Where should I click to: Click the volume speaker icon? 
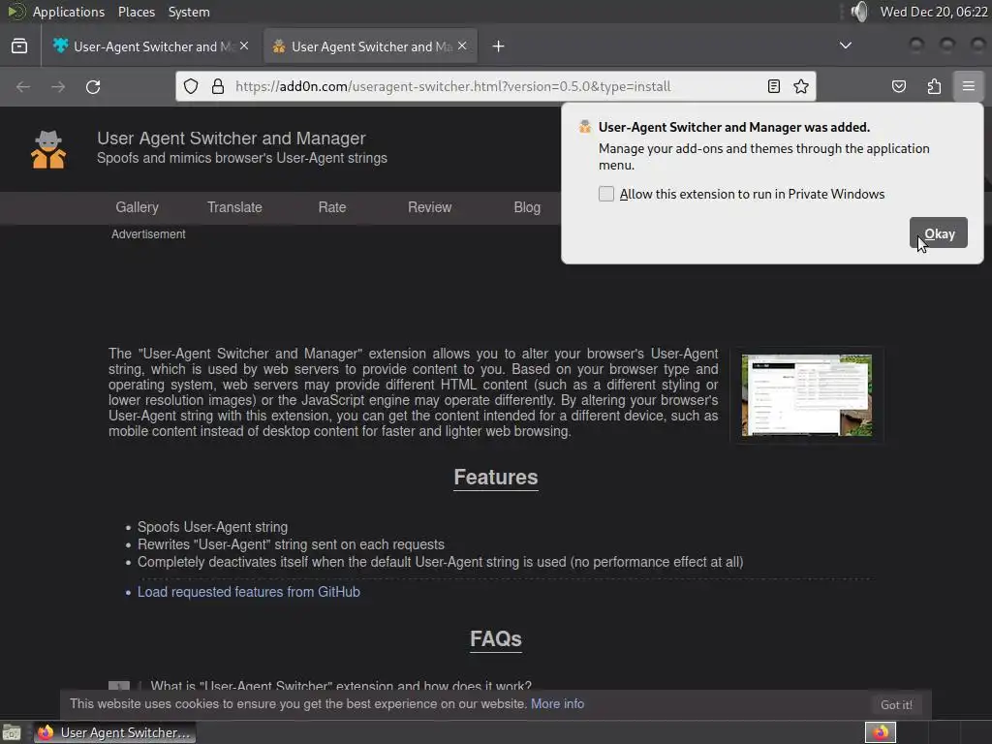[x=858, y=12]
